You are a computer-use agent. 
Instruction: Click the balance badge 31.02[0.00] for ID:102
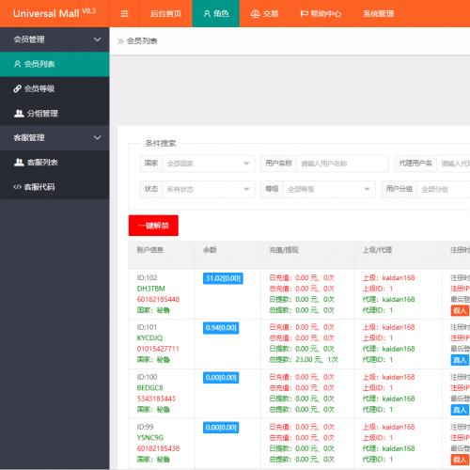click(223, 278)
